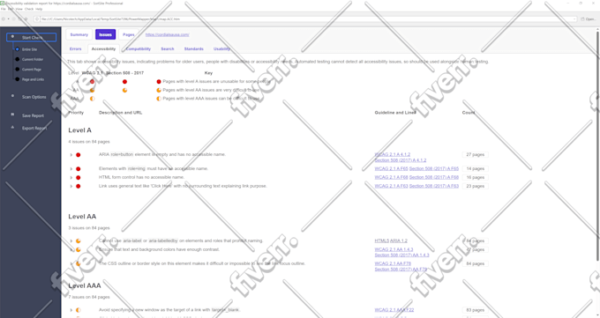Expand the role=img accessible name issue
600x318 pixels.
pos(71,169)
